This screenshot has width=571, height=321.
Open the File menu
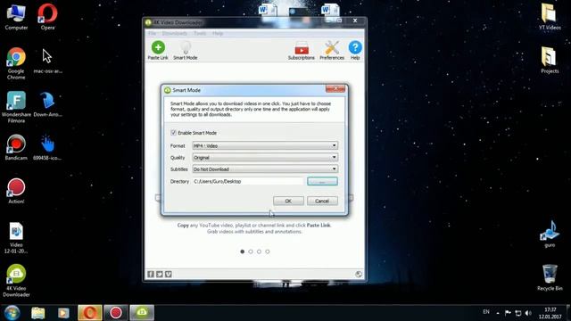(x=152, y=34)
